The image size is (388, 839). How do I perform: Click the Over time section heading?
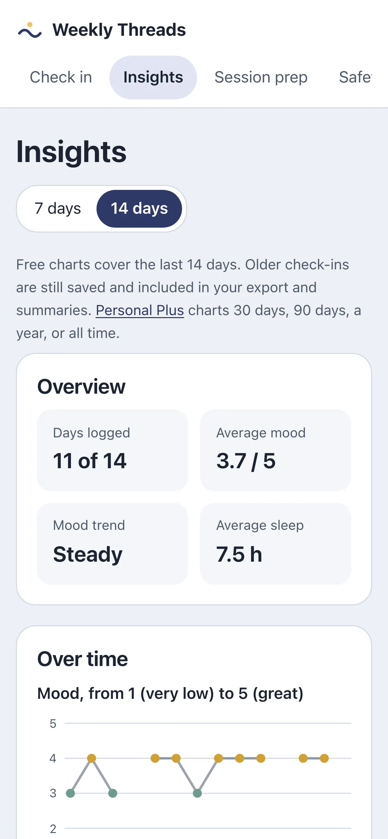tap(83, 659)
